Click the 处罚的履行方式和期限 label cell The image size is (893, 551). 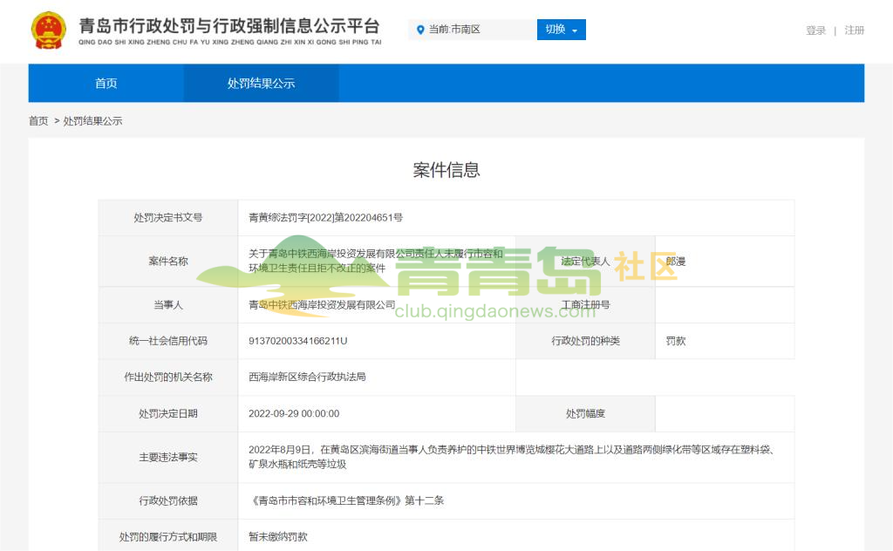[x=168, y=537]
